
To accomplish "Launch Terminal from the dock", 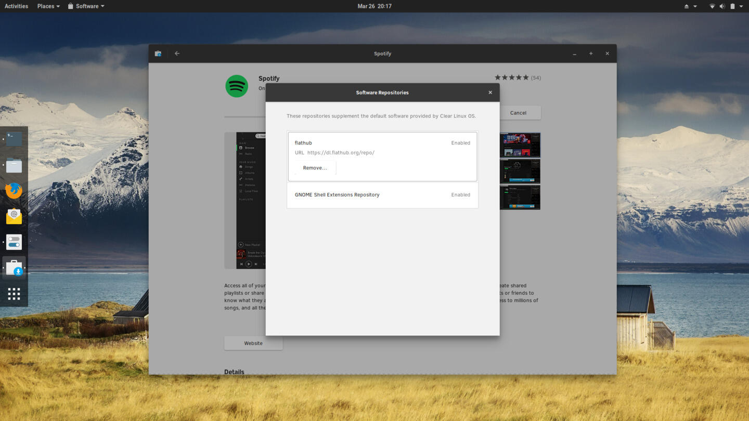I will (14, 139).
